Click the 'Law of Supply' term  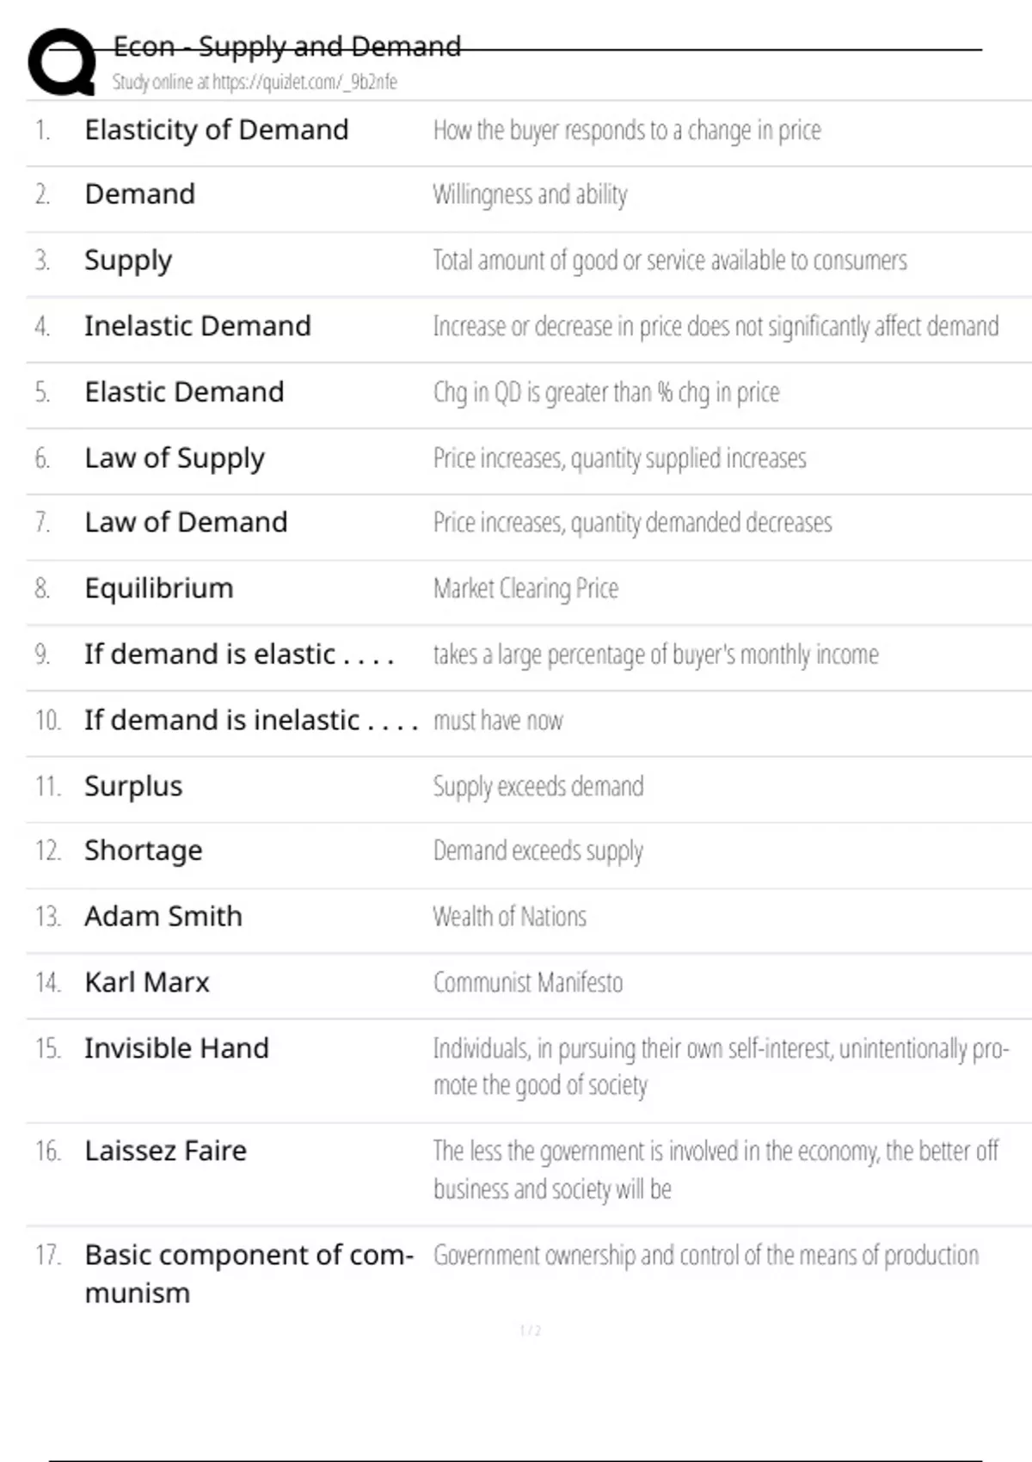(x=175, y=458)
